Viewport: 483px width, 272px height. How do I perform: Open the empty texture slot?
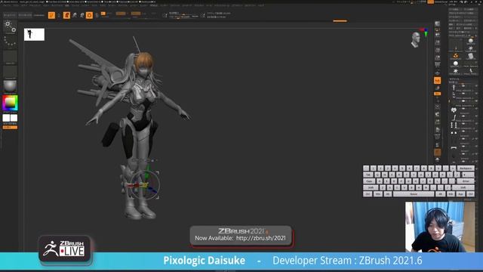pos(10,72)
